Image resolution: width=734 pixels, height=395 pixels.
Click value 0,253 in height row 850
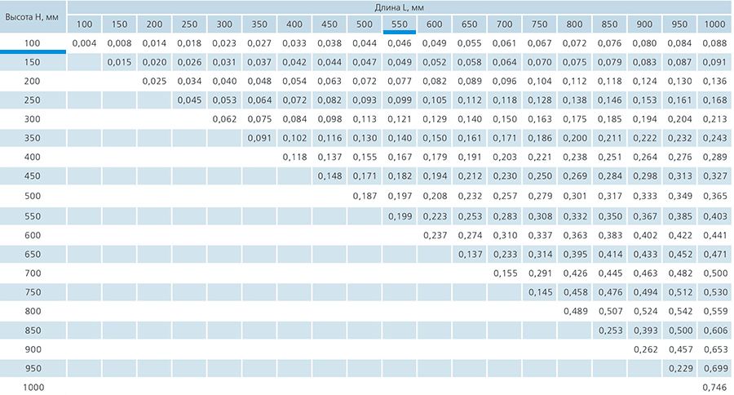(x=610, y=331)
